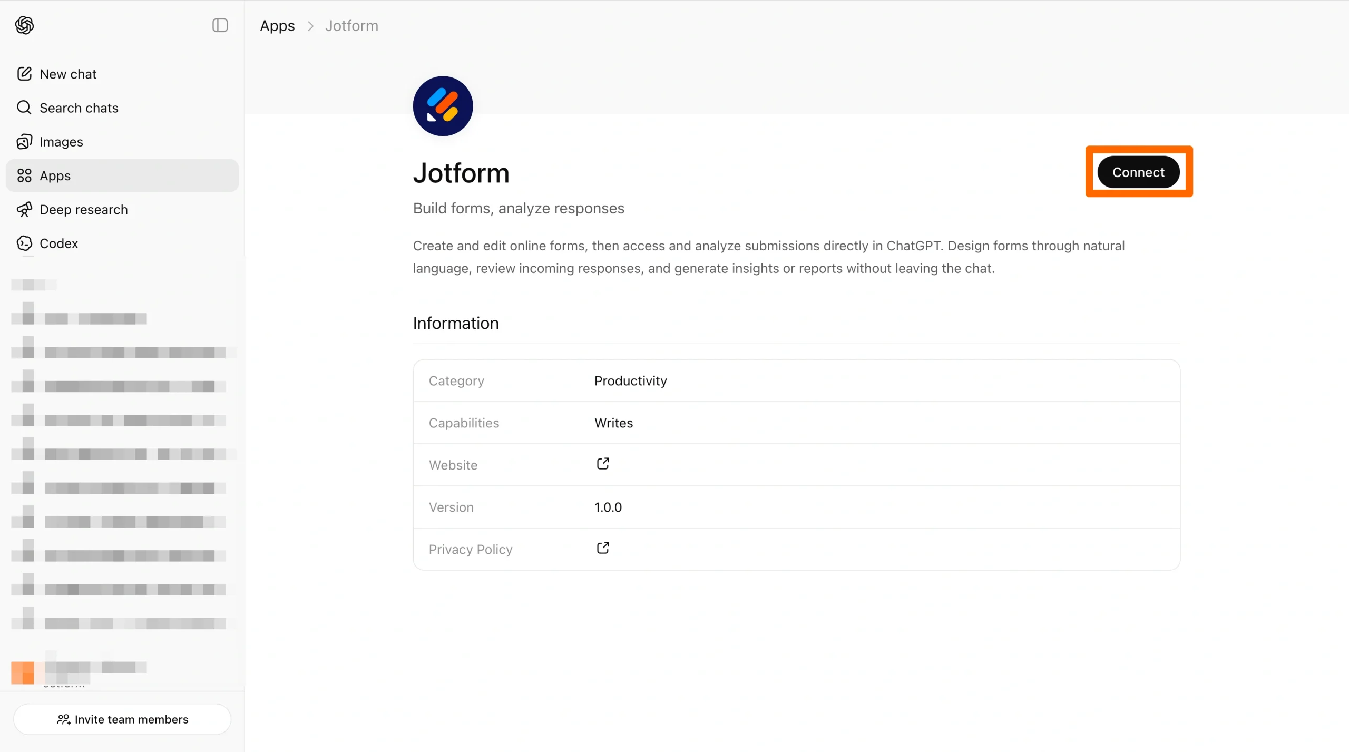Select the Codex icon
This screenshot has height=752, width=1349.
point(24,243)
